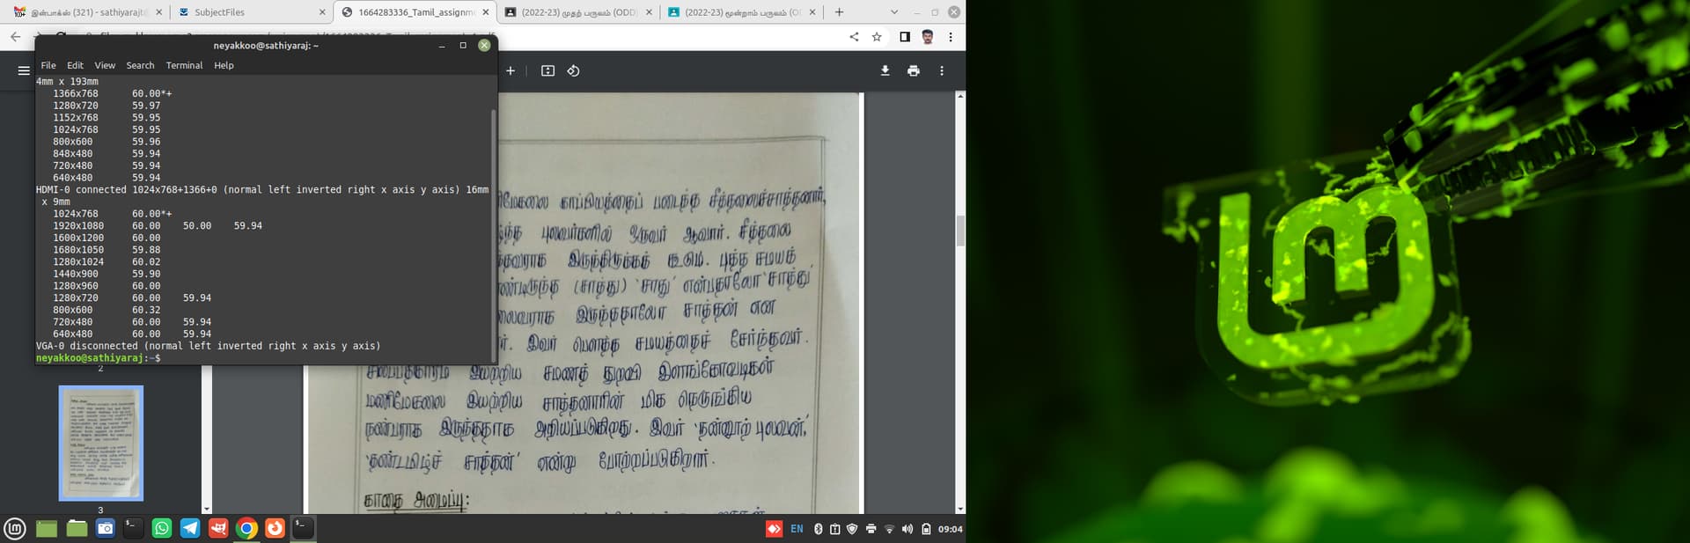Screen dimensions: 1690x543
Task: Open the terminal Search menu
Action: [x=140, y=65]
